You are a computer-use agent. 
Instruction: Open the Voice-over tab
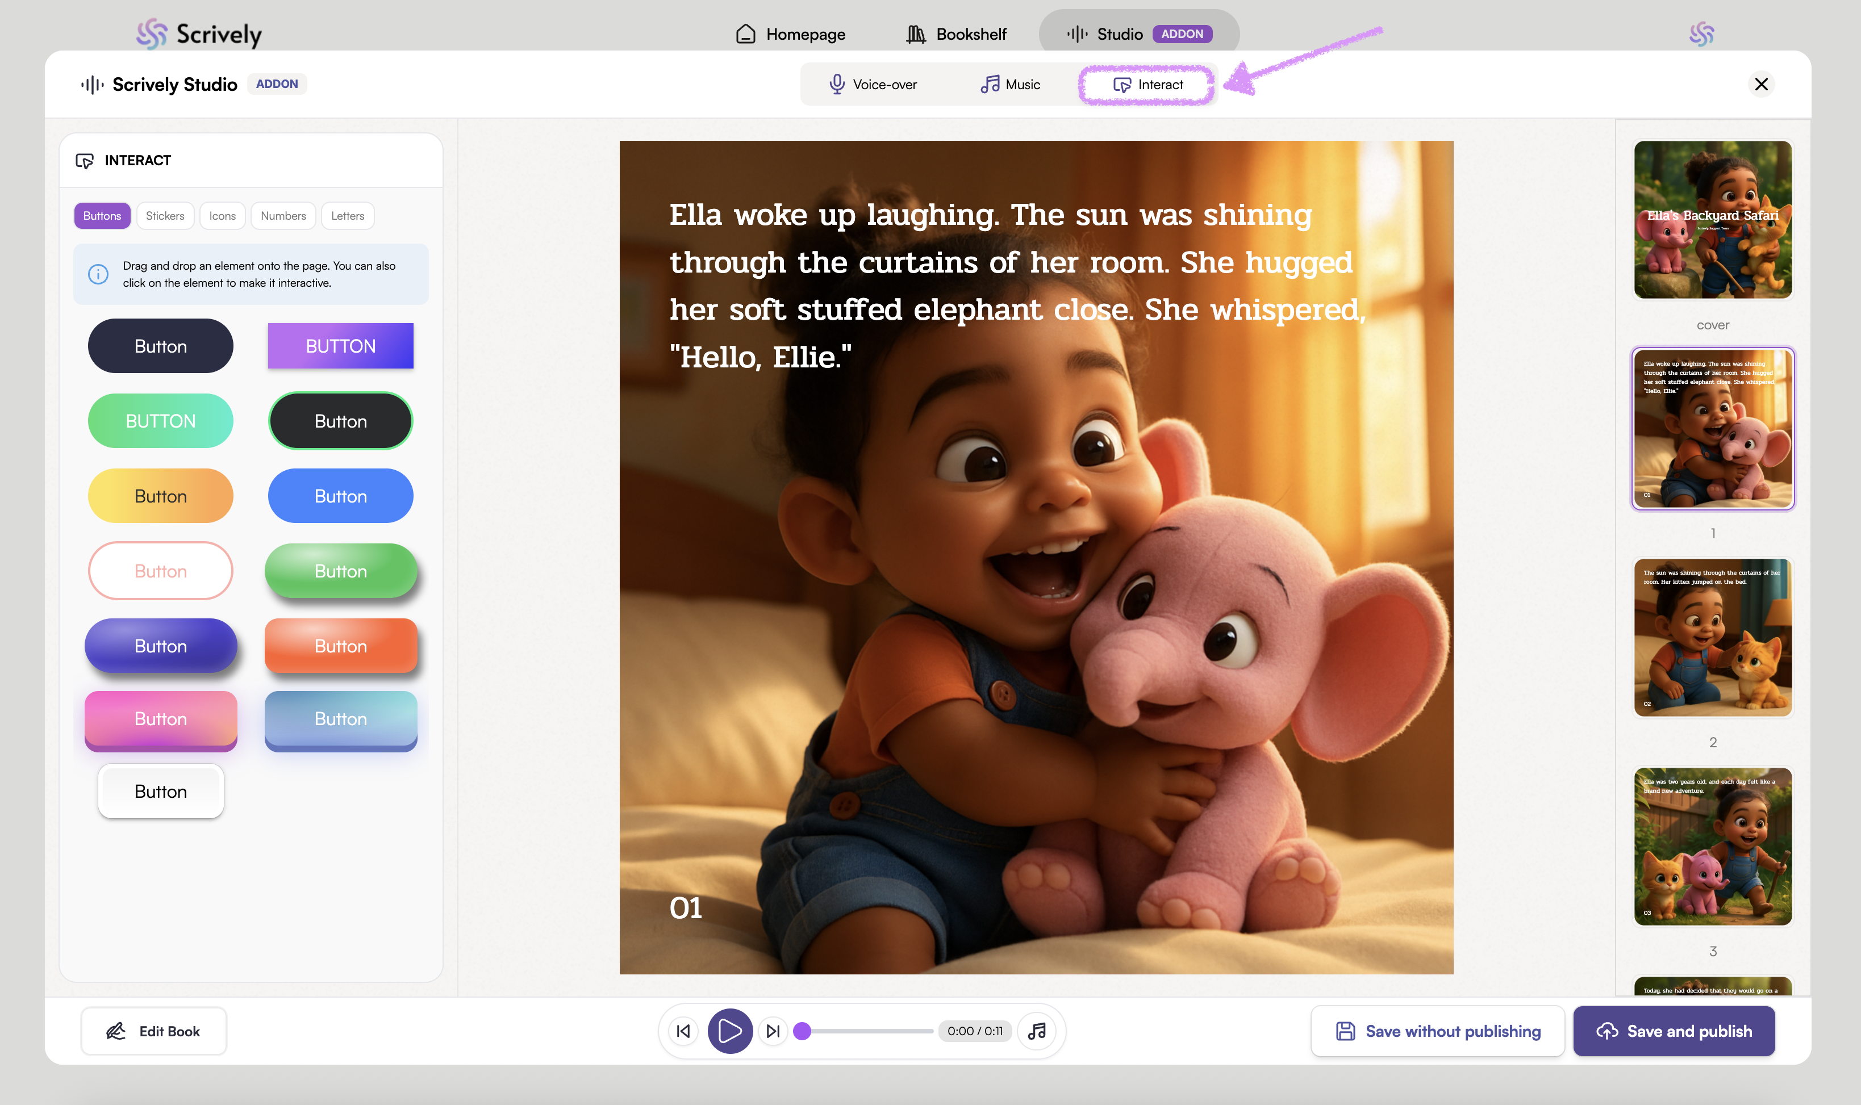coord(873,85)
